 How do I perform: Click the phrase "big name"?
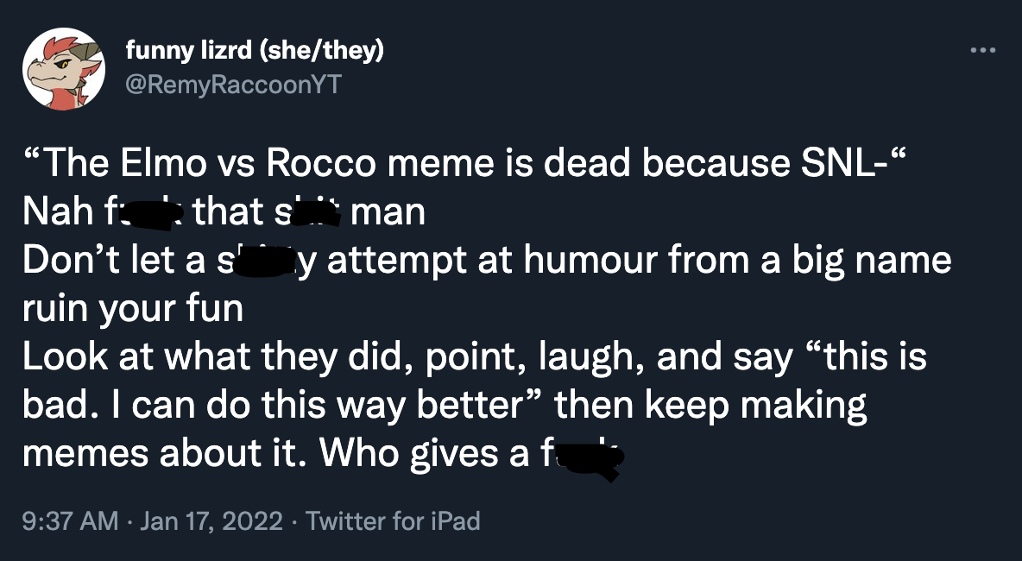pos(861,260)
